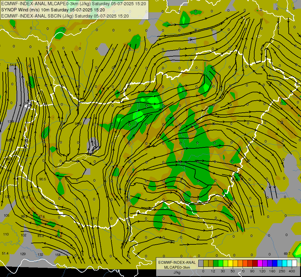This screenshot has width=301, height=277.
Task: Select the pure blue legend swatch
Action: (x=275, y=263)
